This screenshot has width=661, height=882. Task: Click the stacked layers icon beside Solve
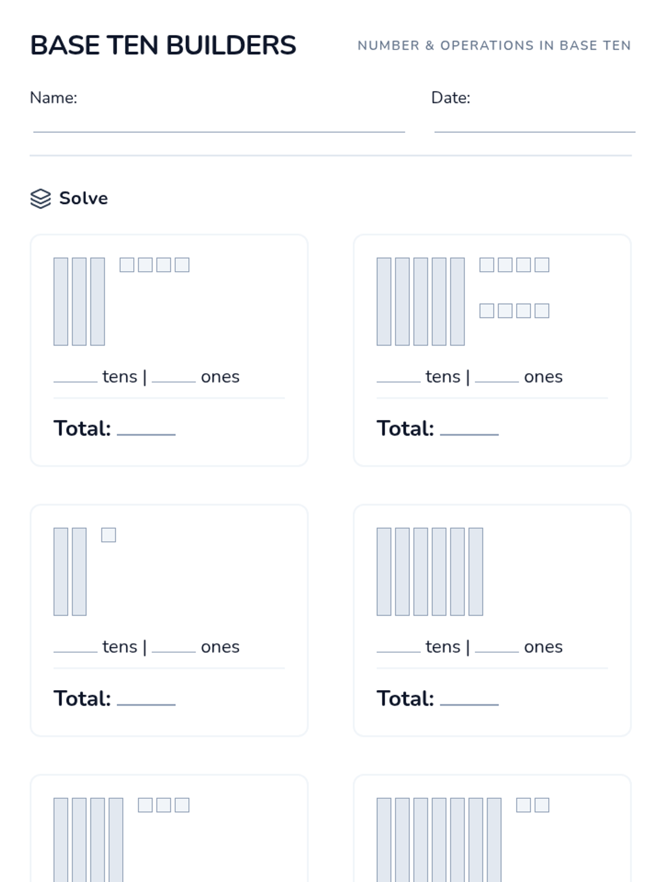pos(40,198)
